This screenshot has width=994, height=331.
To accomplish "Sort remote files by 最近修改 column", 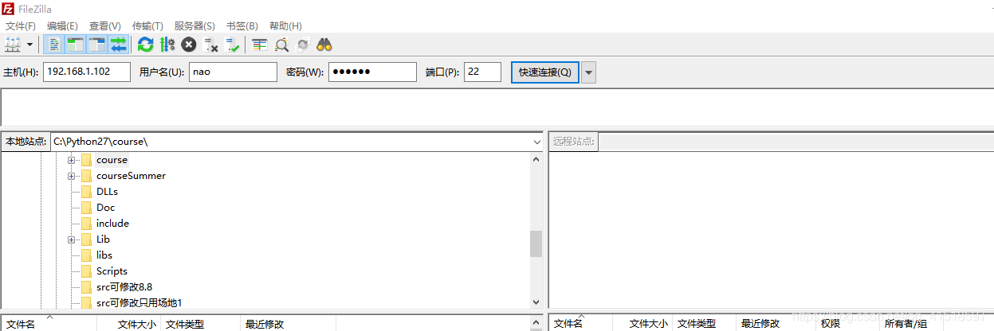I will (x=776, y=324).
